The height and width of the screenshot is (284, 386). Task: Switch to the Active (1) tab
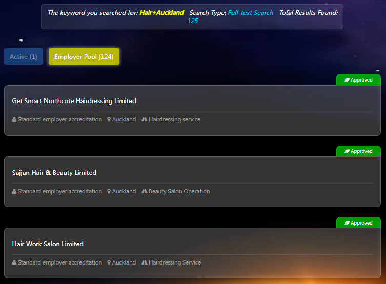[24, 56]
